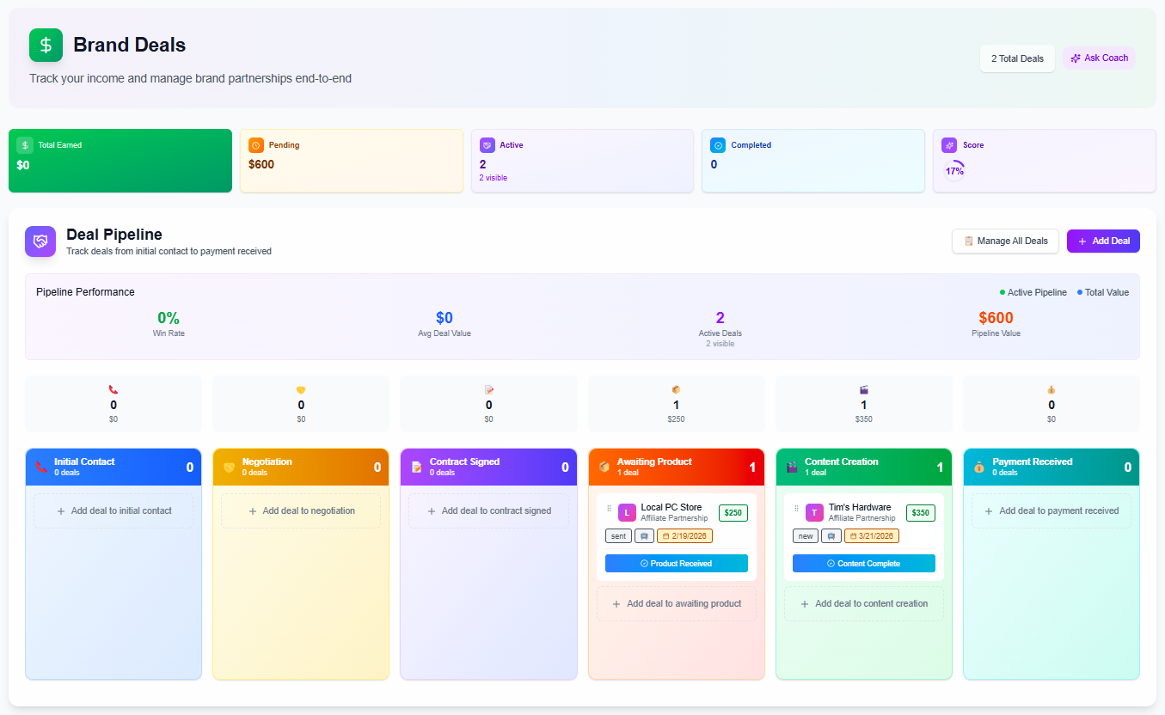
Task: Click the purple handshake Deal Pipeline icon
Action: tap(40, 241)
